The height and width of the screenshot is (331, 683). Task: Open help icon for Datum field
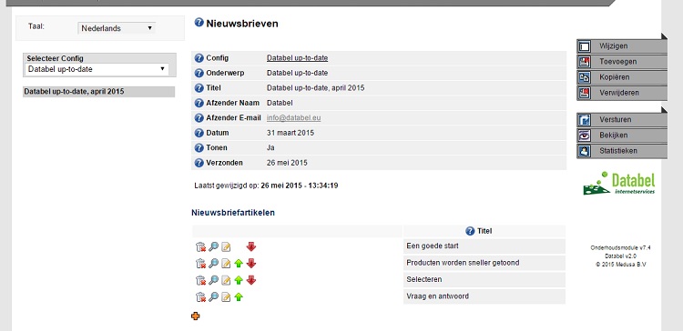[199, 133]
